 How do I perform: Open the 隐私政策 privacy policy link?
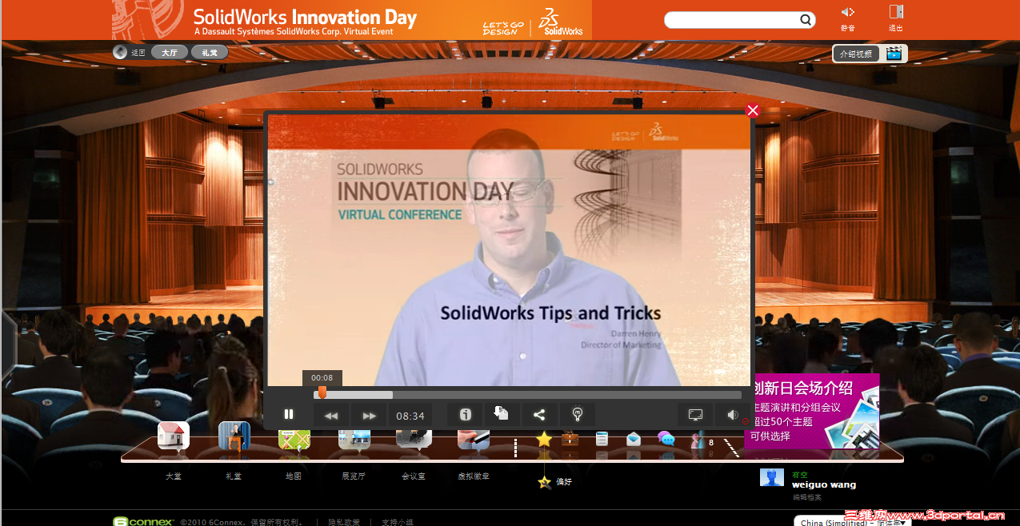pos(344,522)
